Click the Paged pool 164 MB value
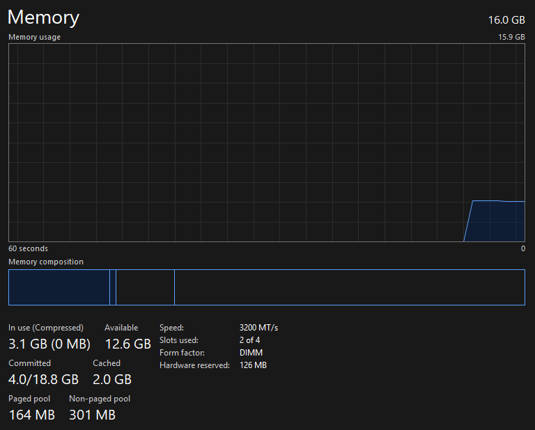Screen dimensions: 535x430 click(x=32, y=415)
